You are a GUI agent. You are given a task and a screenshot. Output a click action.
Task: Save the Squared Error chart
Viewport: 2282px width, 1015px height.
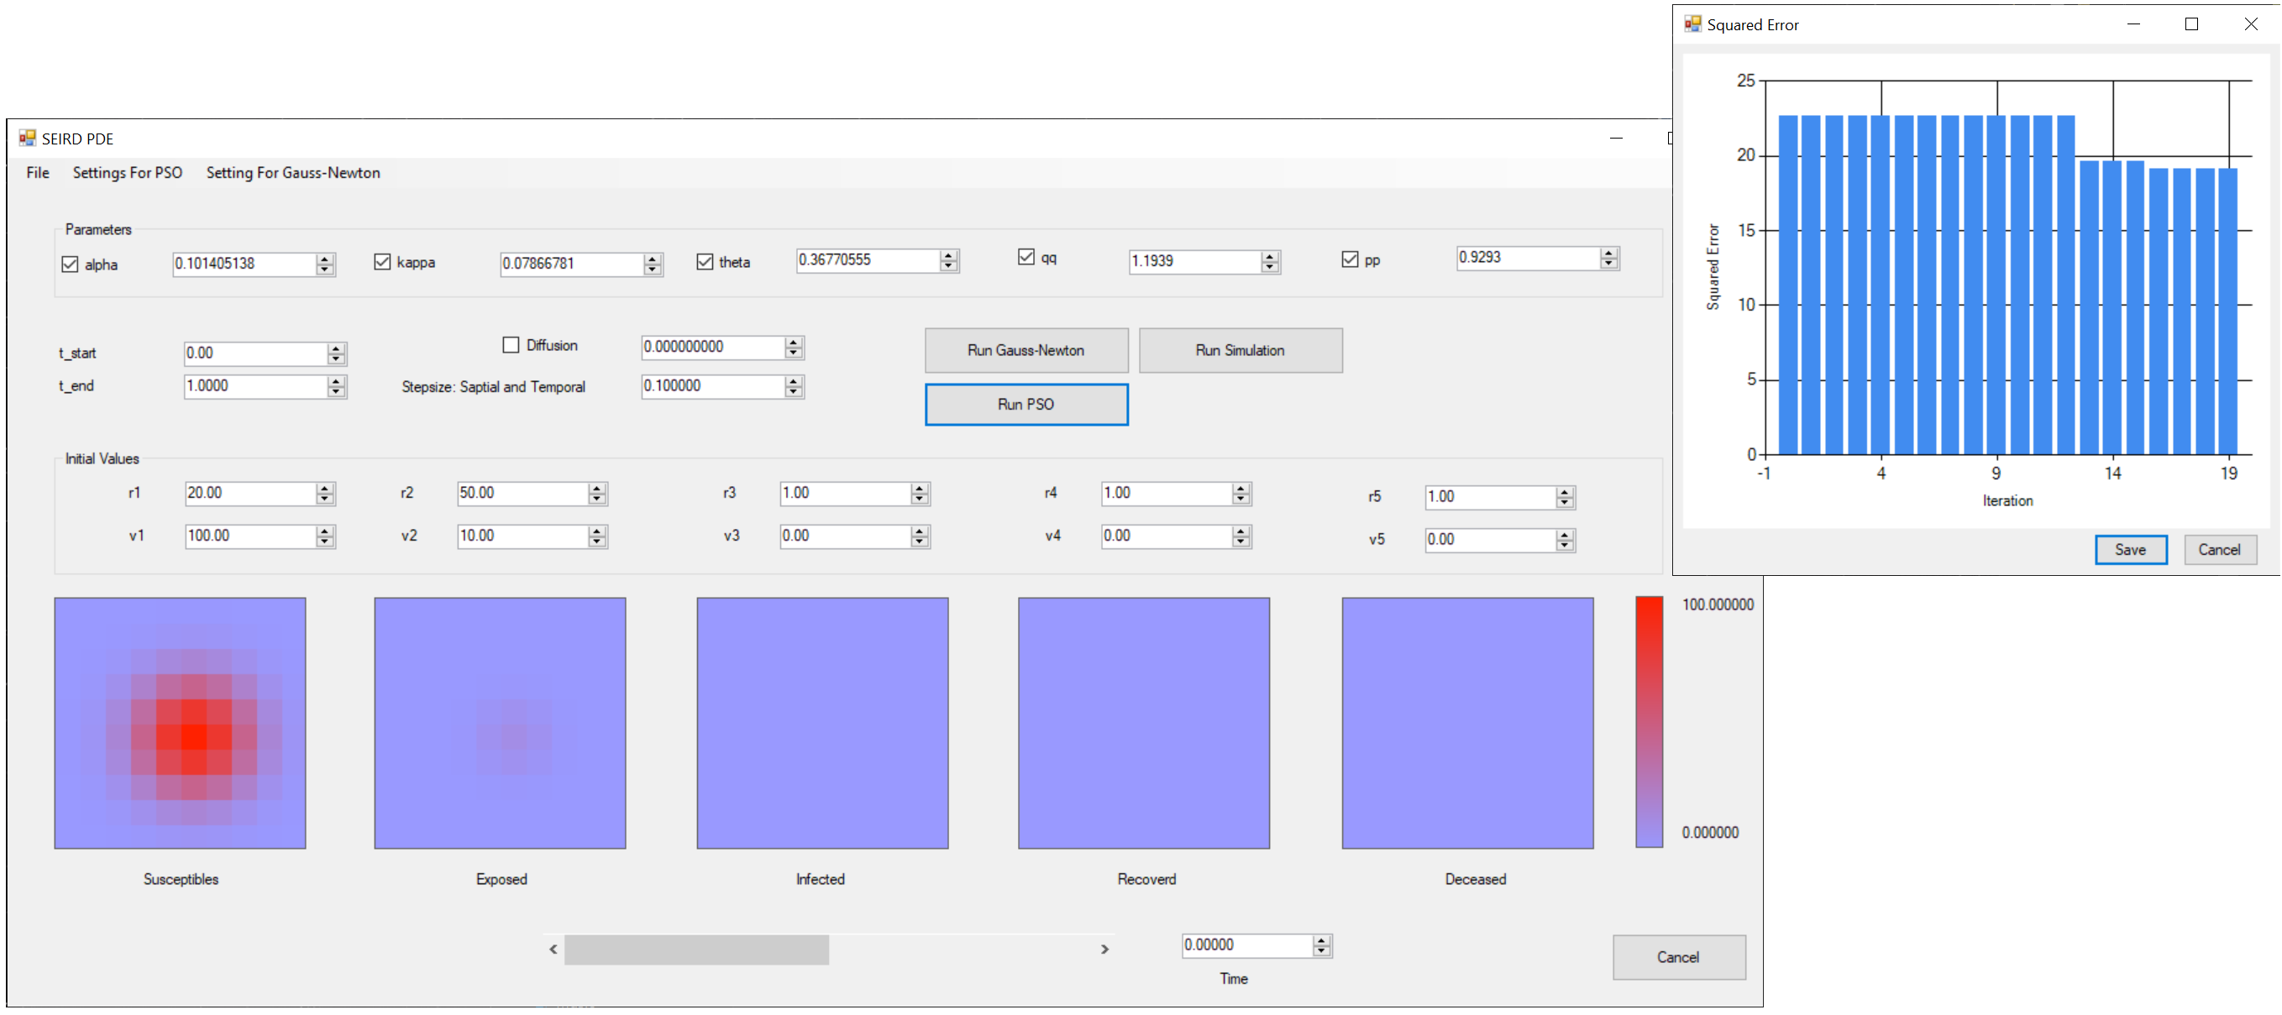coord(2130,549)
